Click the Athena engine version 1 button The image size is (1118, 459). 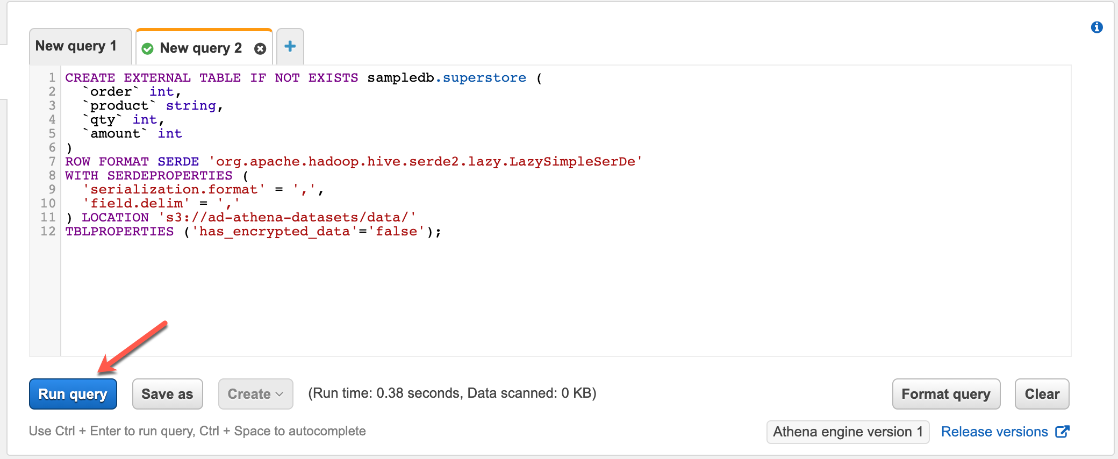pos(848,432)
